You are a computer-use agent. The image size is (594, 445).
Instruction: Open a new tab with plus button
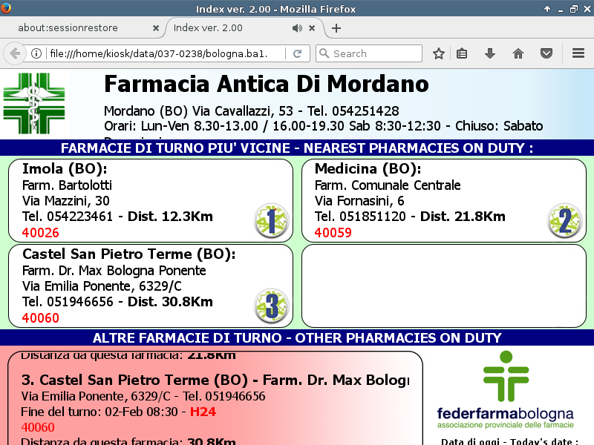pyautogui.click(x=336, y=28)
